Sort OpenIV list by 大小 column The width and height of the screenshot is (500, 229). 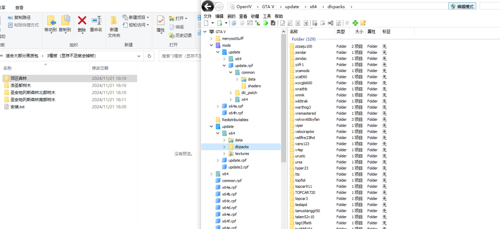pyautogui.click(x=357, y=32)
